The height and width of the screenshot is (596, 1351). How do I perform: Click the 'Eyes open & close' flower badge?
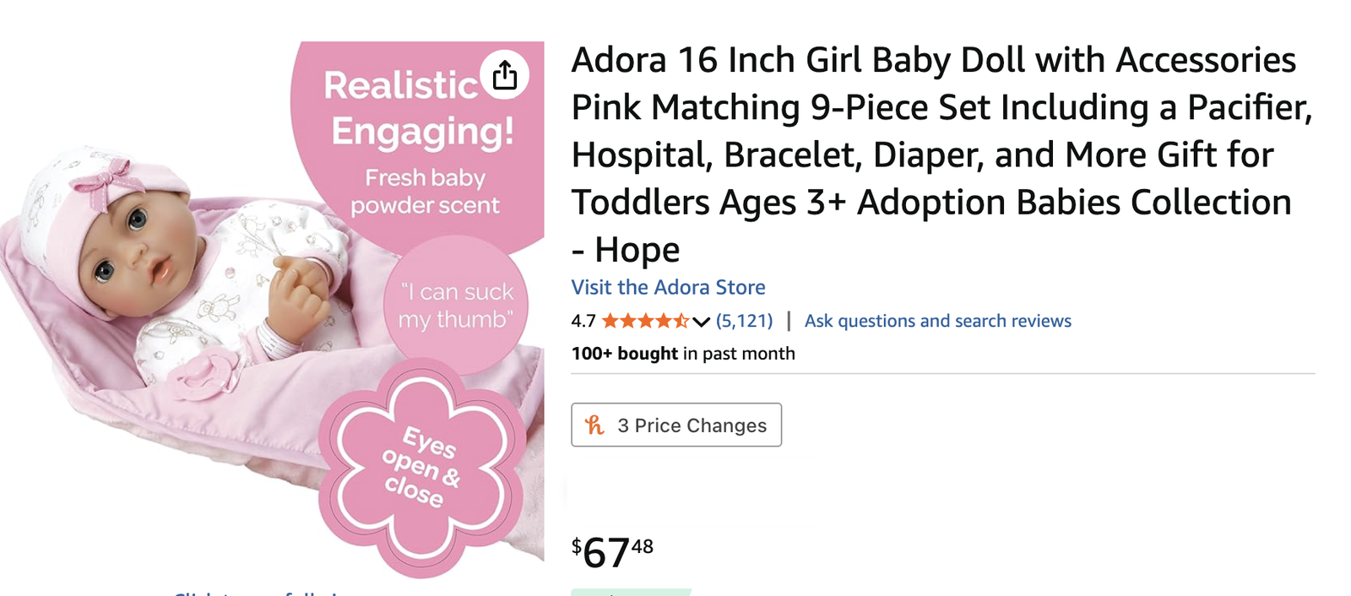click(x=421, y=467)
